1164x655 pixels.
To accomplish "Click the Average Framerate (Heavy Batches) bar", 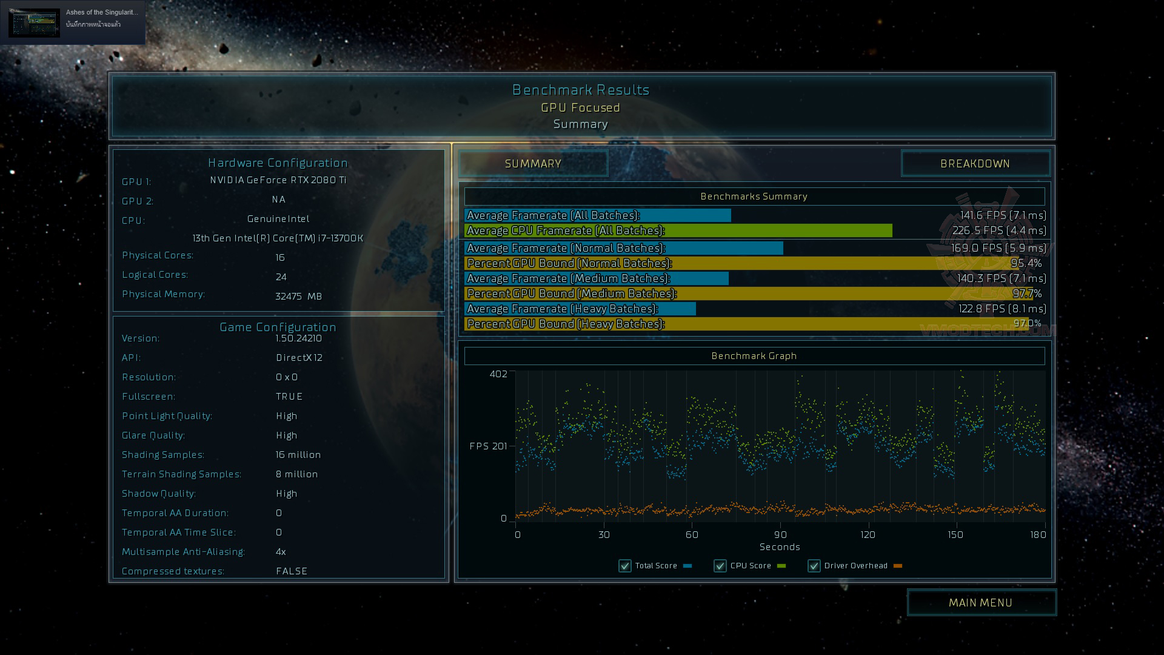I will tap(580, 309).
